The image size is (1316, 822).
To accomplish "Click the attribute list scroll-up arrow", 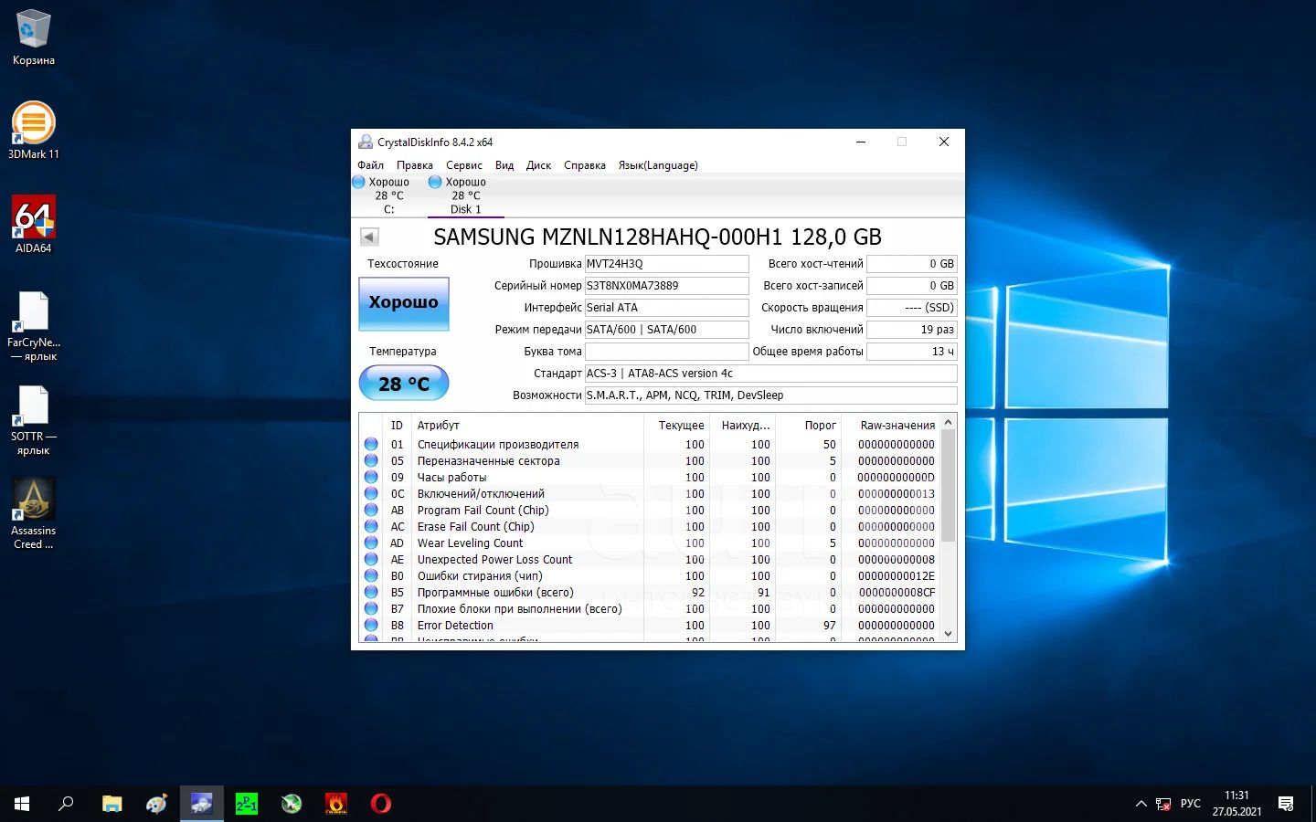I will 948,422.
